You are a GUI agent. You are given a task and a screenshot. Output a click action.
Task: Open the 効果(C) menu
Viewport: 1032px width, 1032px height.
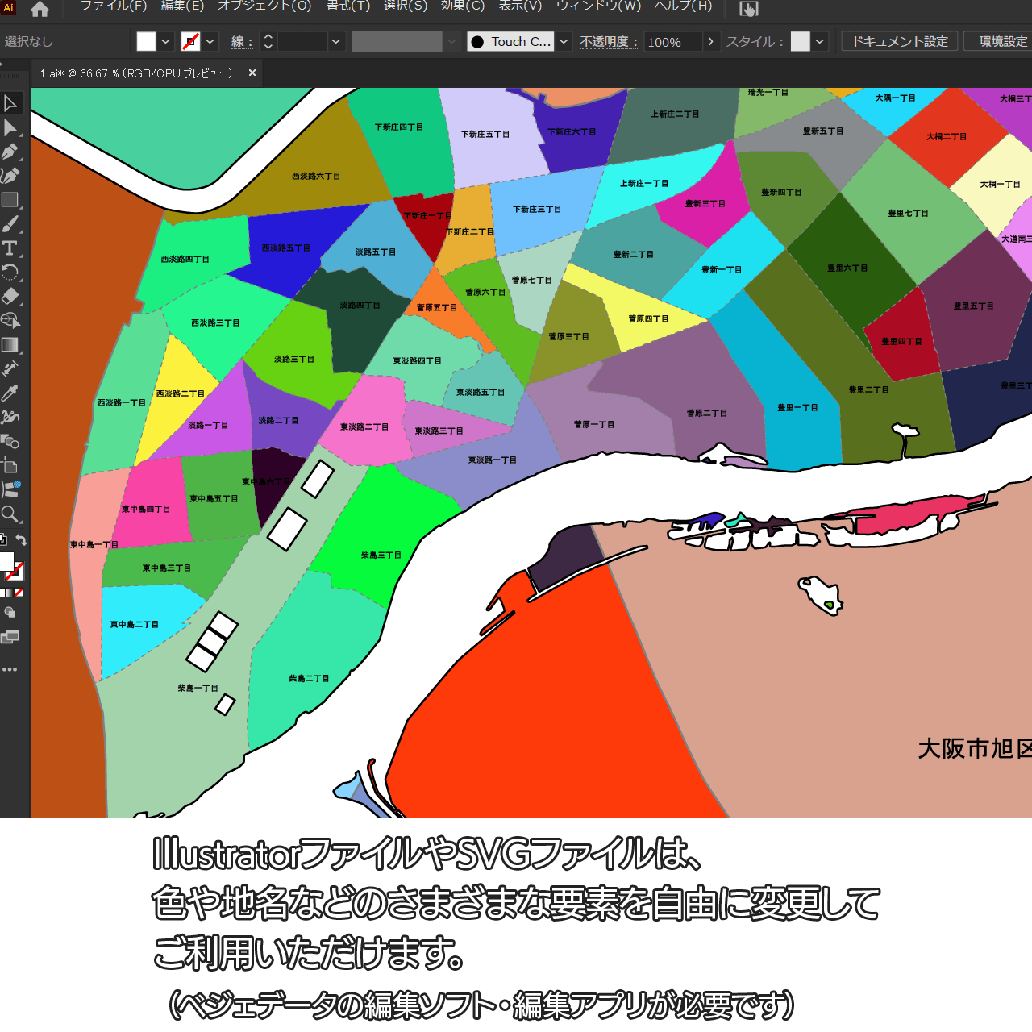[462, 6]
